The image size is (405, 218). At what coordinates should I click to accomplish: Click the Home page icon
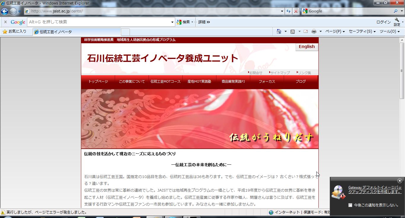(x=279, y=31)
